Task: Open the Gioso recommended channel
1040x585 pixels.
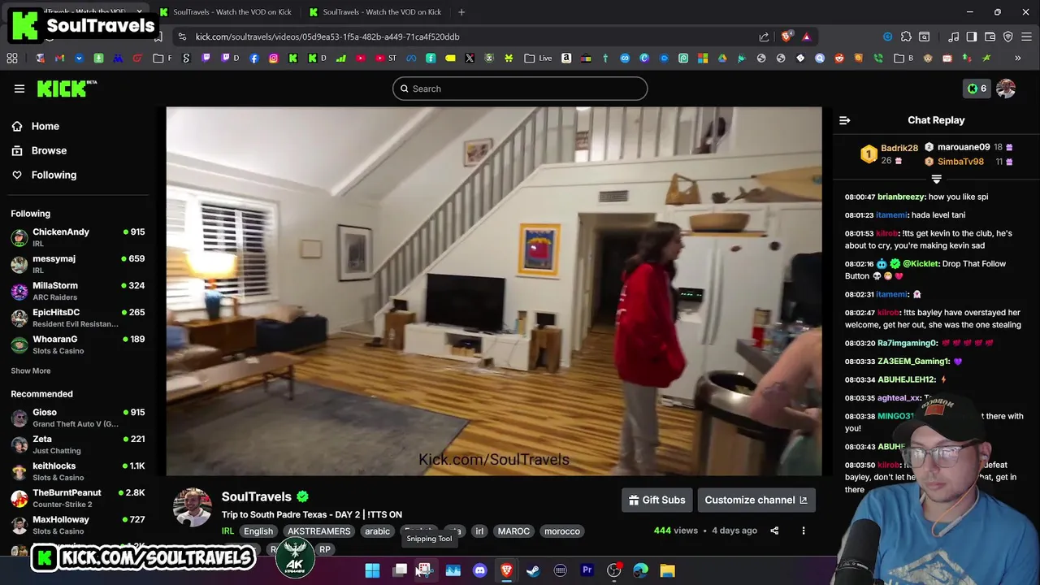Action: 77,417
